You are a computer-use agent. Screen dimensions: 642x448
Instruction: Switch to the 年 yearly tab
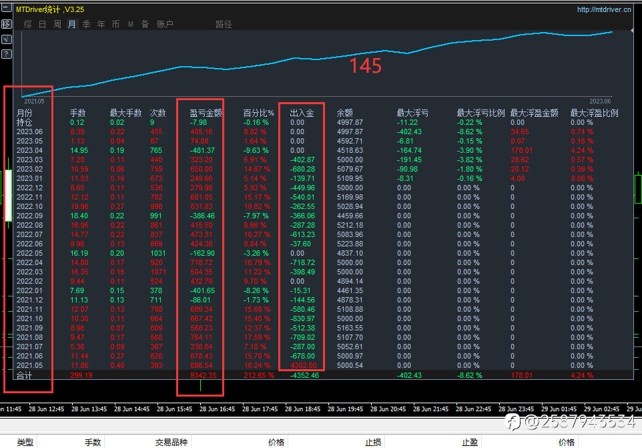[x=101, y=24]
